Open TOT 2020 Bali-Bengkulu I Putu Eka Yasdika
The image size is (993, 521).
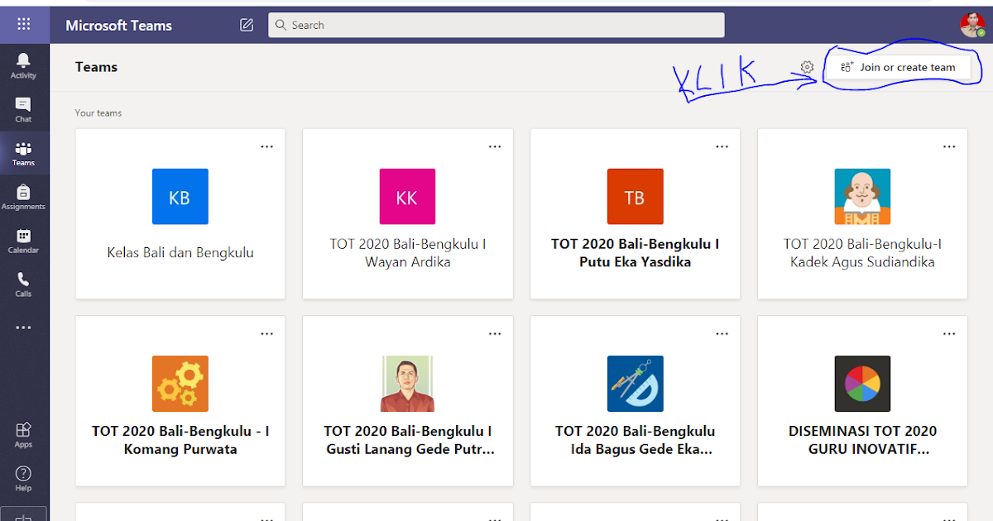[635, 253]
